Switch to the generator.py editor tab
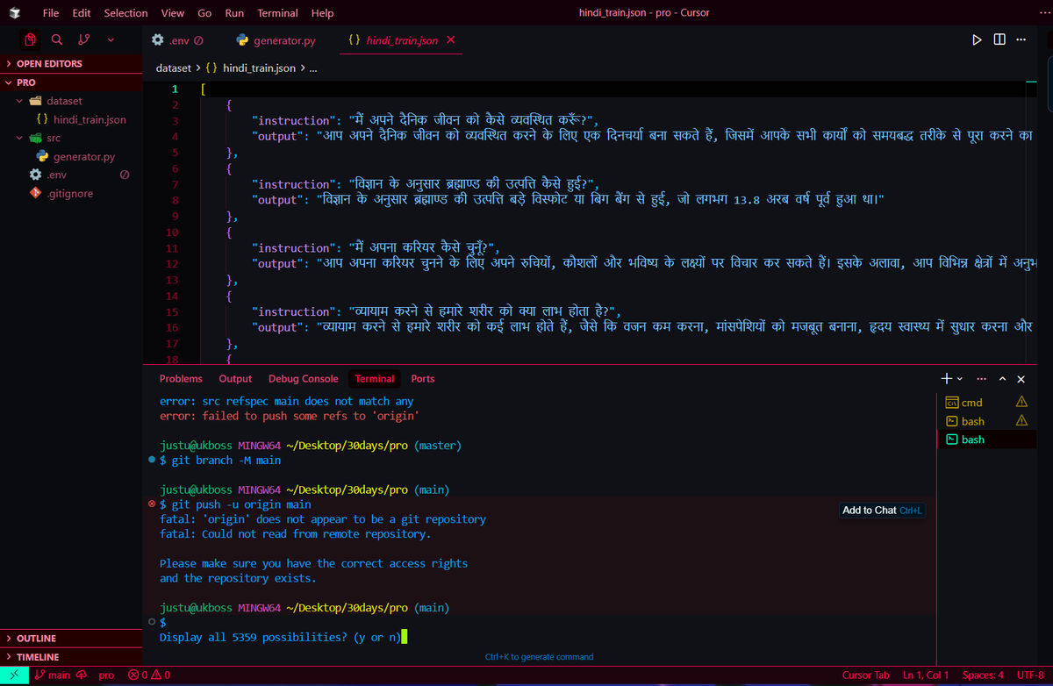Image resolution: width=1053 pixels, height=686 pixels. 276,40
